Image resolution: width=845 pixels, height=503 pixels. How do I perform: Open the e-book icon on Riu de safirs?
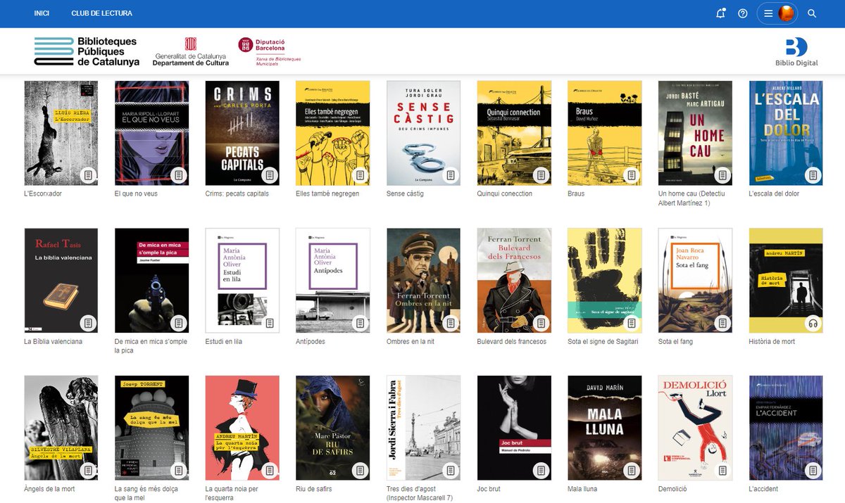(361, 471)
